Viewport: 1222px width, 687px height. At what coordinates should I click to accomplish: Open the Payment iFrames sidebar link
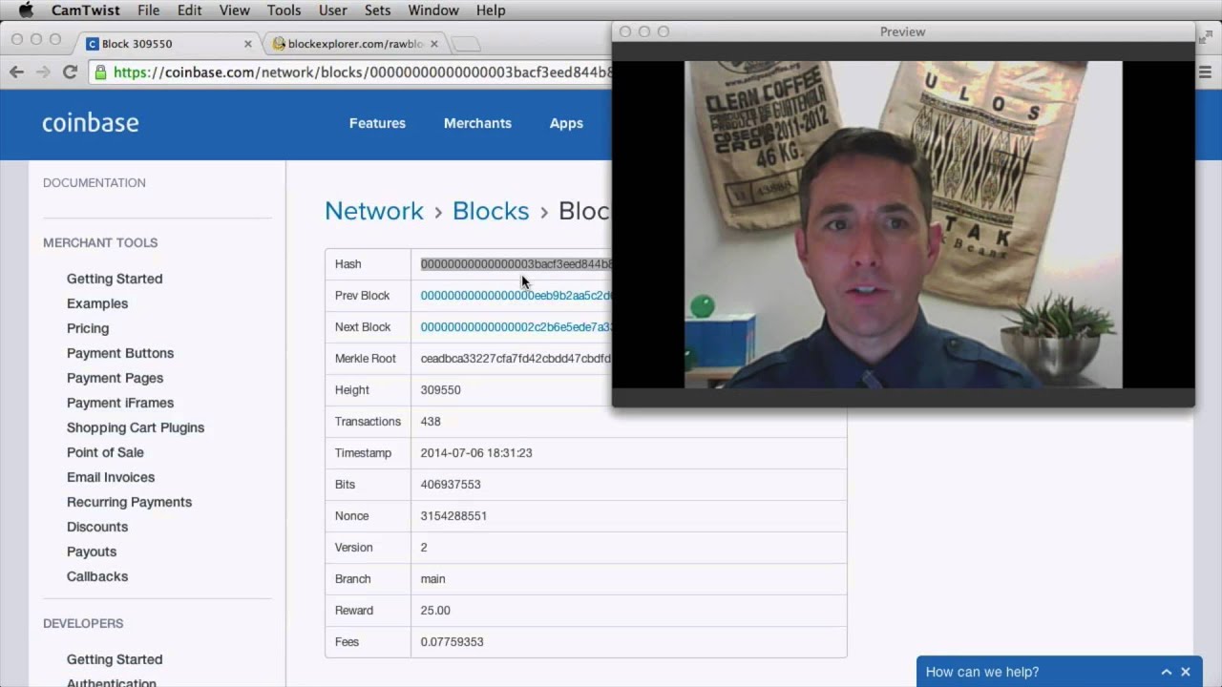tap(120, 403)
